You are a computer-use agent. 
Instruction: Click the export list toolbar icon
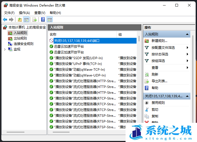pyautogui.click(x=35, y=19)
